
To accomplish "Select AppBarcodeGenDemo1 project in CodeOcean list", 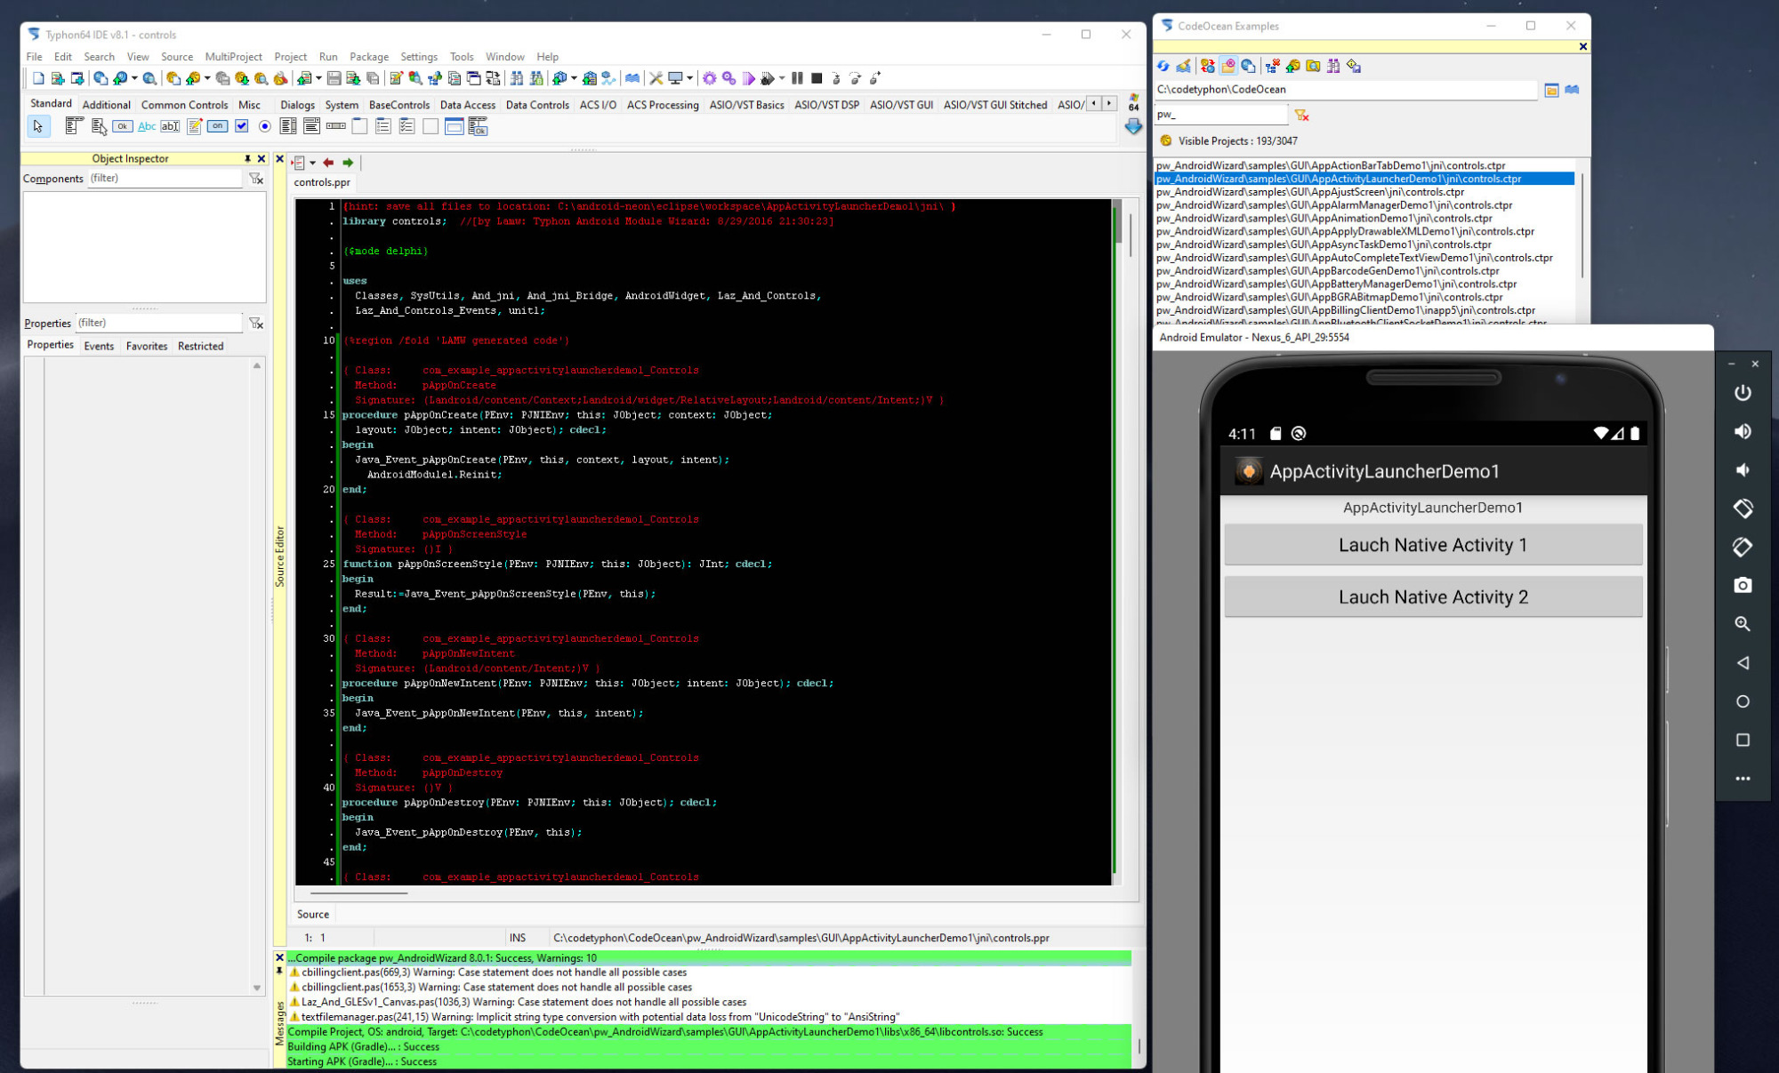I will coord(1327,271).
